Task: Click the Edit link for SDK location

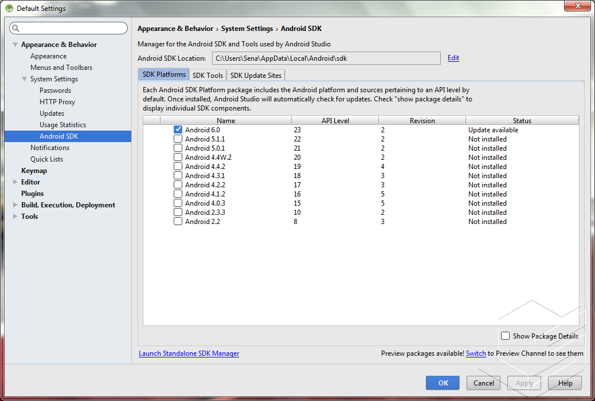Action: point(453,58)
